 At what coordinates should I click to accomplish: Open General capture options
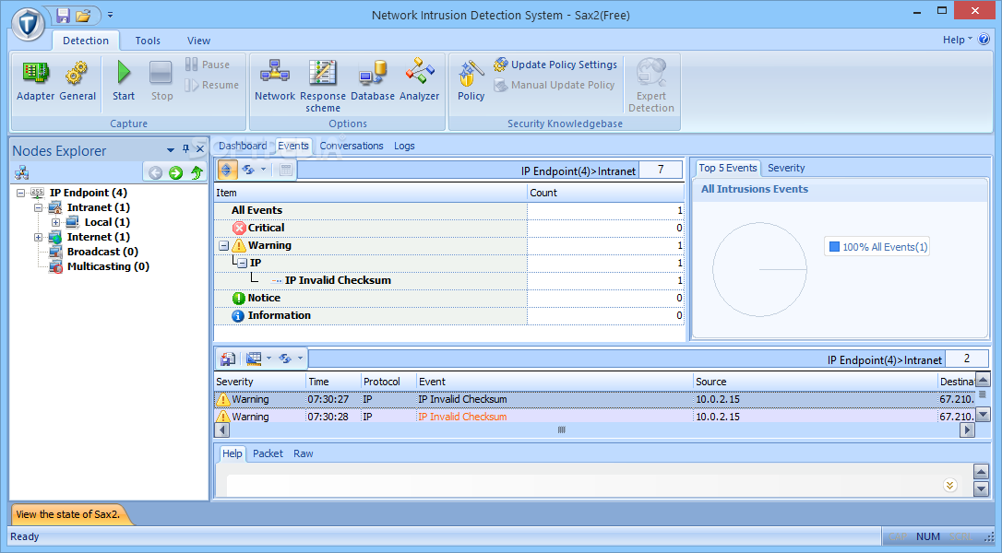(x=78, y=80)
